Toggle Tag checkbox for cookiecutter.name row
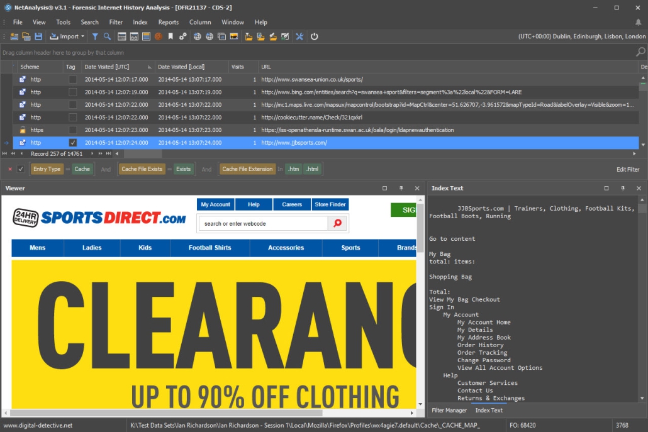This screenshot has width=648, height=432. [x=73, y=118]
